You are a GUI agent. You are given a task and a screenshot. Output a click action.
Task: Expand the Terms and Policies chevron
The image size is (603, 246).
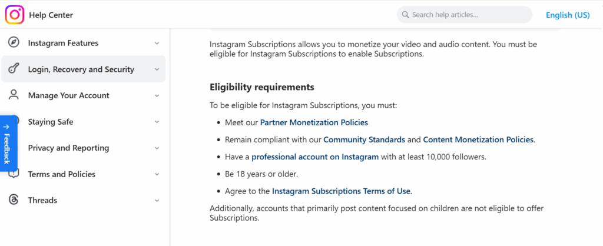(x=157, y=174)
